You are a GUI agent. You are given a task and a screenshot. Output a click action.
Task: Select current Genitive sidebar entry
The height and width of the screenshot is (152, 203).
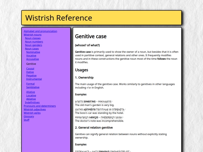coord(31,64)
